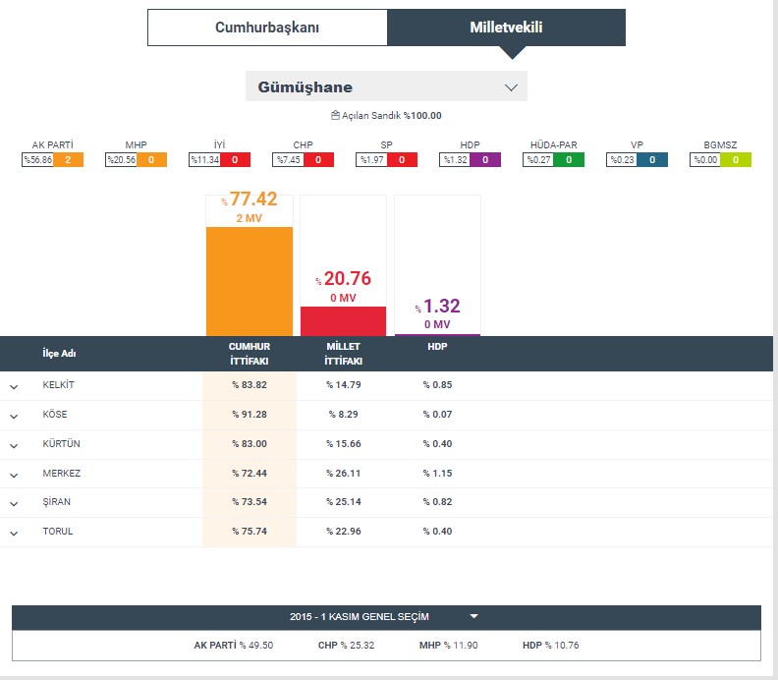Click the İlçe Adı column header
The width and height of the screenshot is (778, 680).
pos(59,354)
